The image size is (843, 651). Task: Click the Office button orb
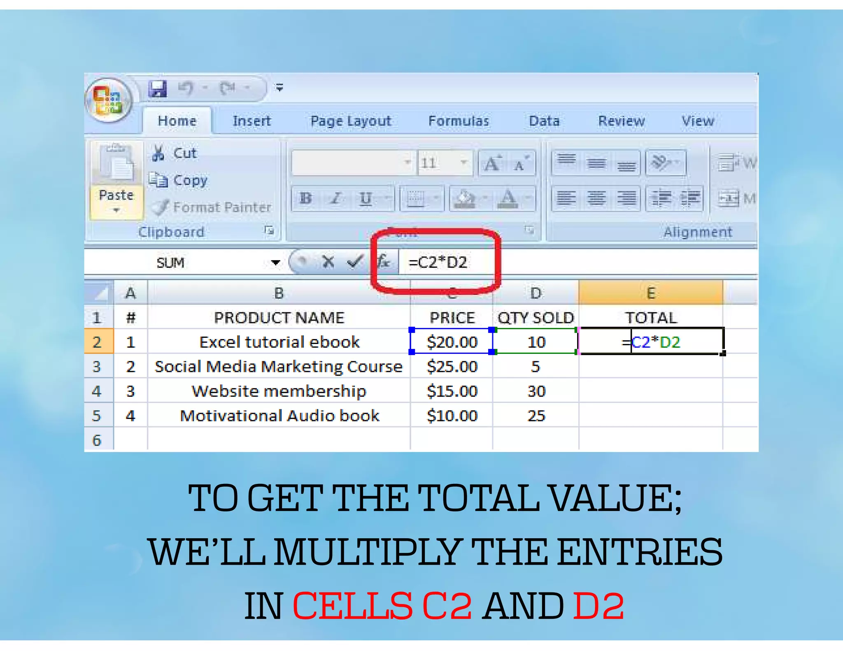(108, 100)
